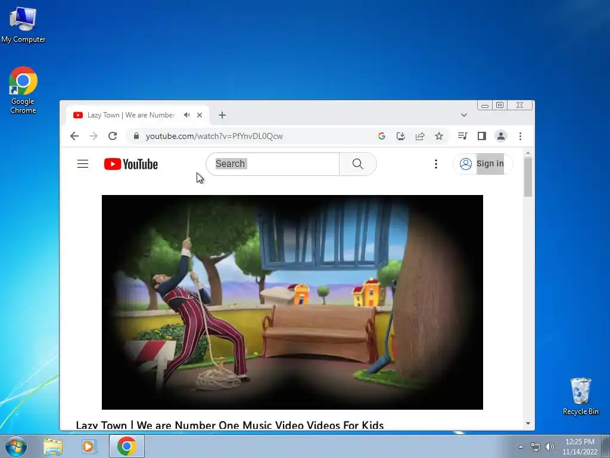The image size is (610, 458).
Task: Click the Sign in button
Action: 483,164
